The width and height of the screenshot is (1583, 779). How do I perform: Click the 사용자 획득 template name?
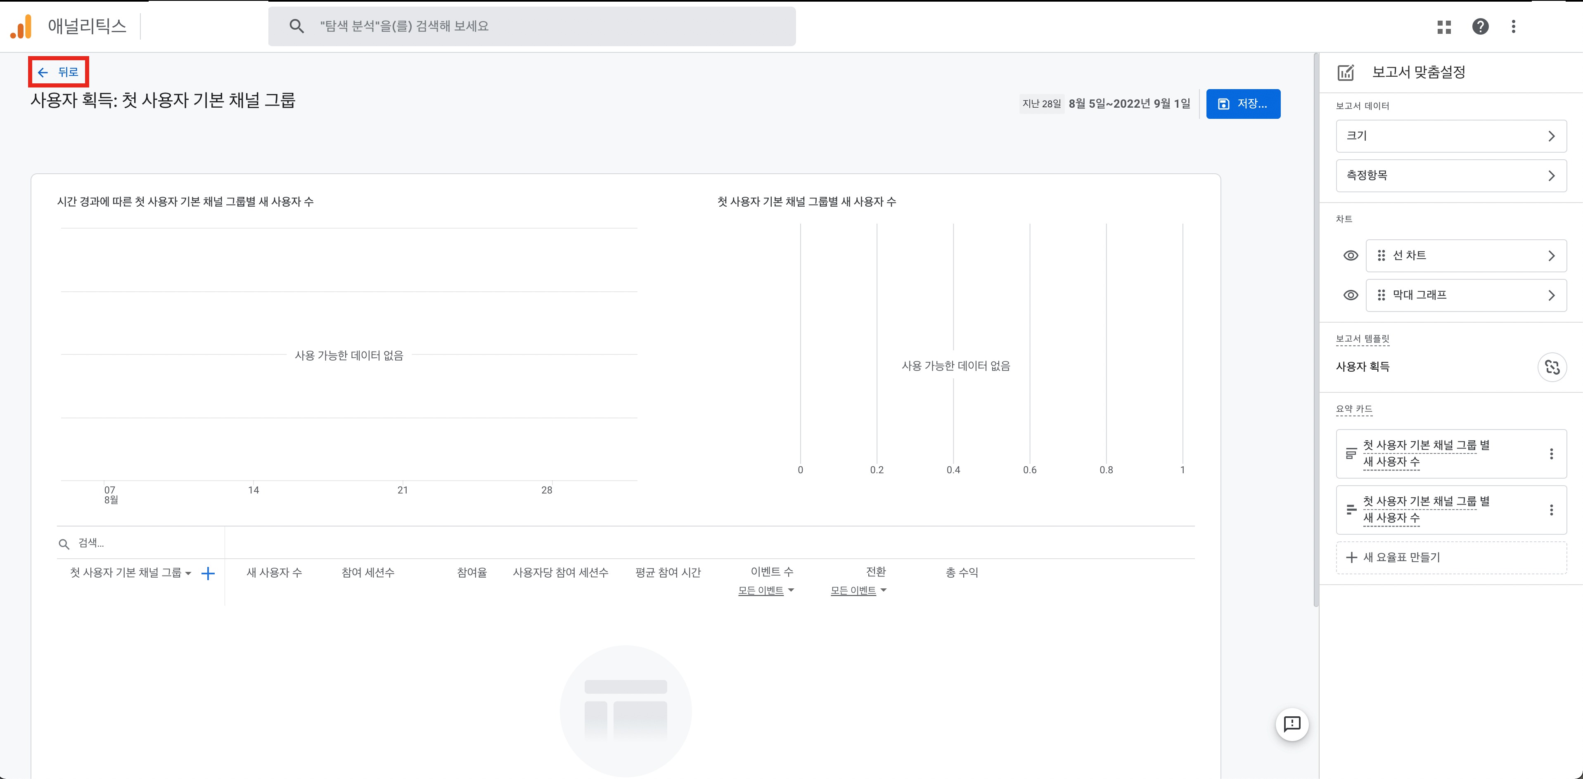(x=1363, y=367)
